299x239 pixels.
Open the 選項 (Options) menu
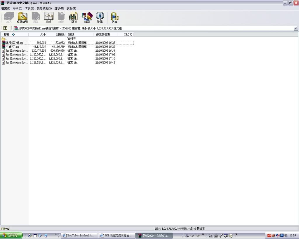click(x=59, y=8)
